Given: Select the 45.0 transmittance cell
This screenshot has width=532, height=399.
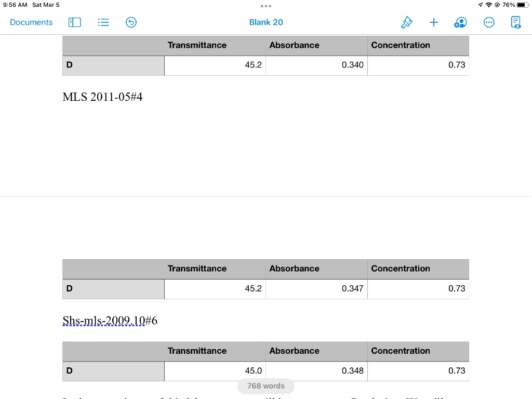Looking at the screenshot, I should click(215, 371).
